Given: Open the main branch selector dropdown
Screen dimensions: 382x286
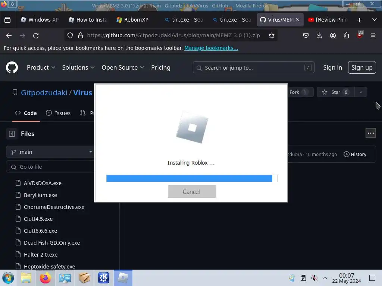Looking at the screenshot, I should tap(50, 152).
